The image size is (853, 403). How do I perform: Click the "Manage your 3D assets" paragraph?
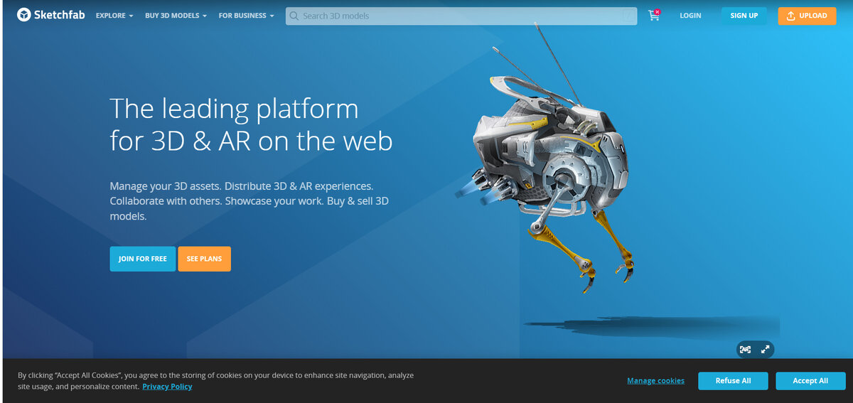tap(249, 201)
